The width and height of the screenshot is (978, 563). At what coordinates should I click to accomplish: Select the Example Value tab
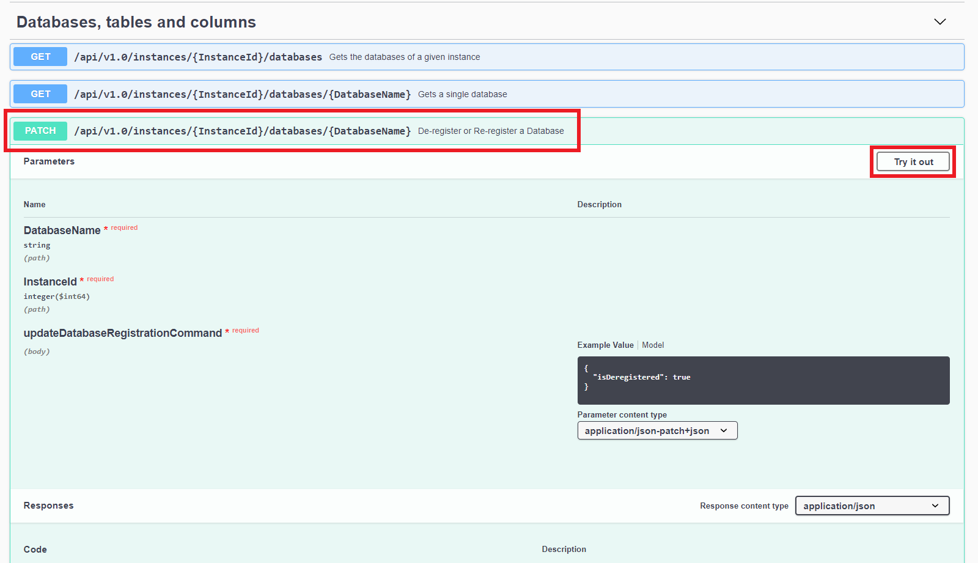click(605, 345)
